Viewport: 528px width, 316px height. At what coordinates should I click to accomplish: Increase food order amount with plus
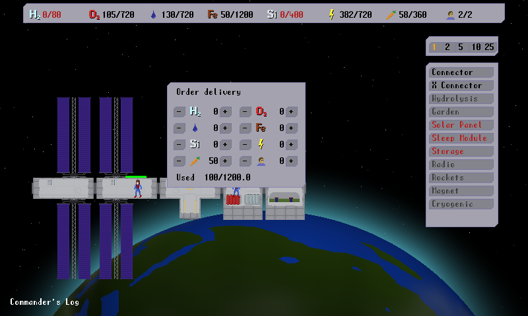[225, 161]
